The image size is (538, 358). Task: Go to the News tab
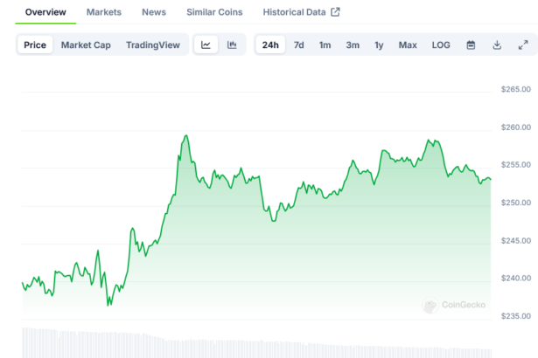pos(154,12)
